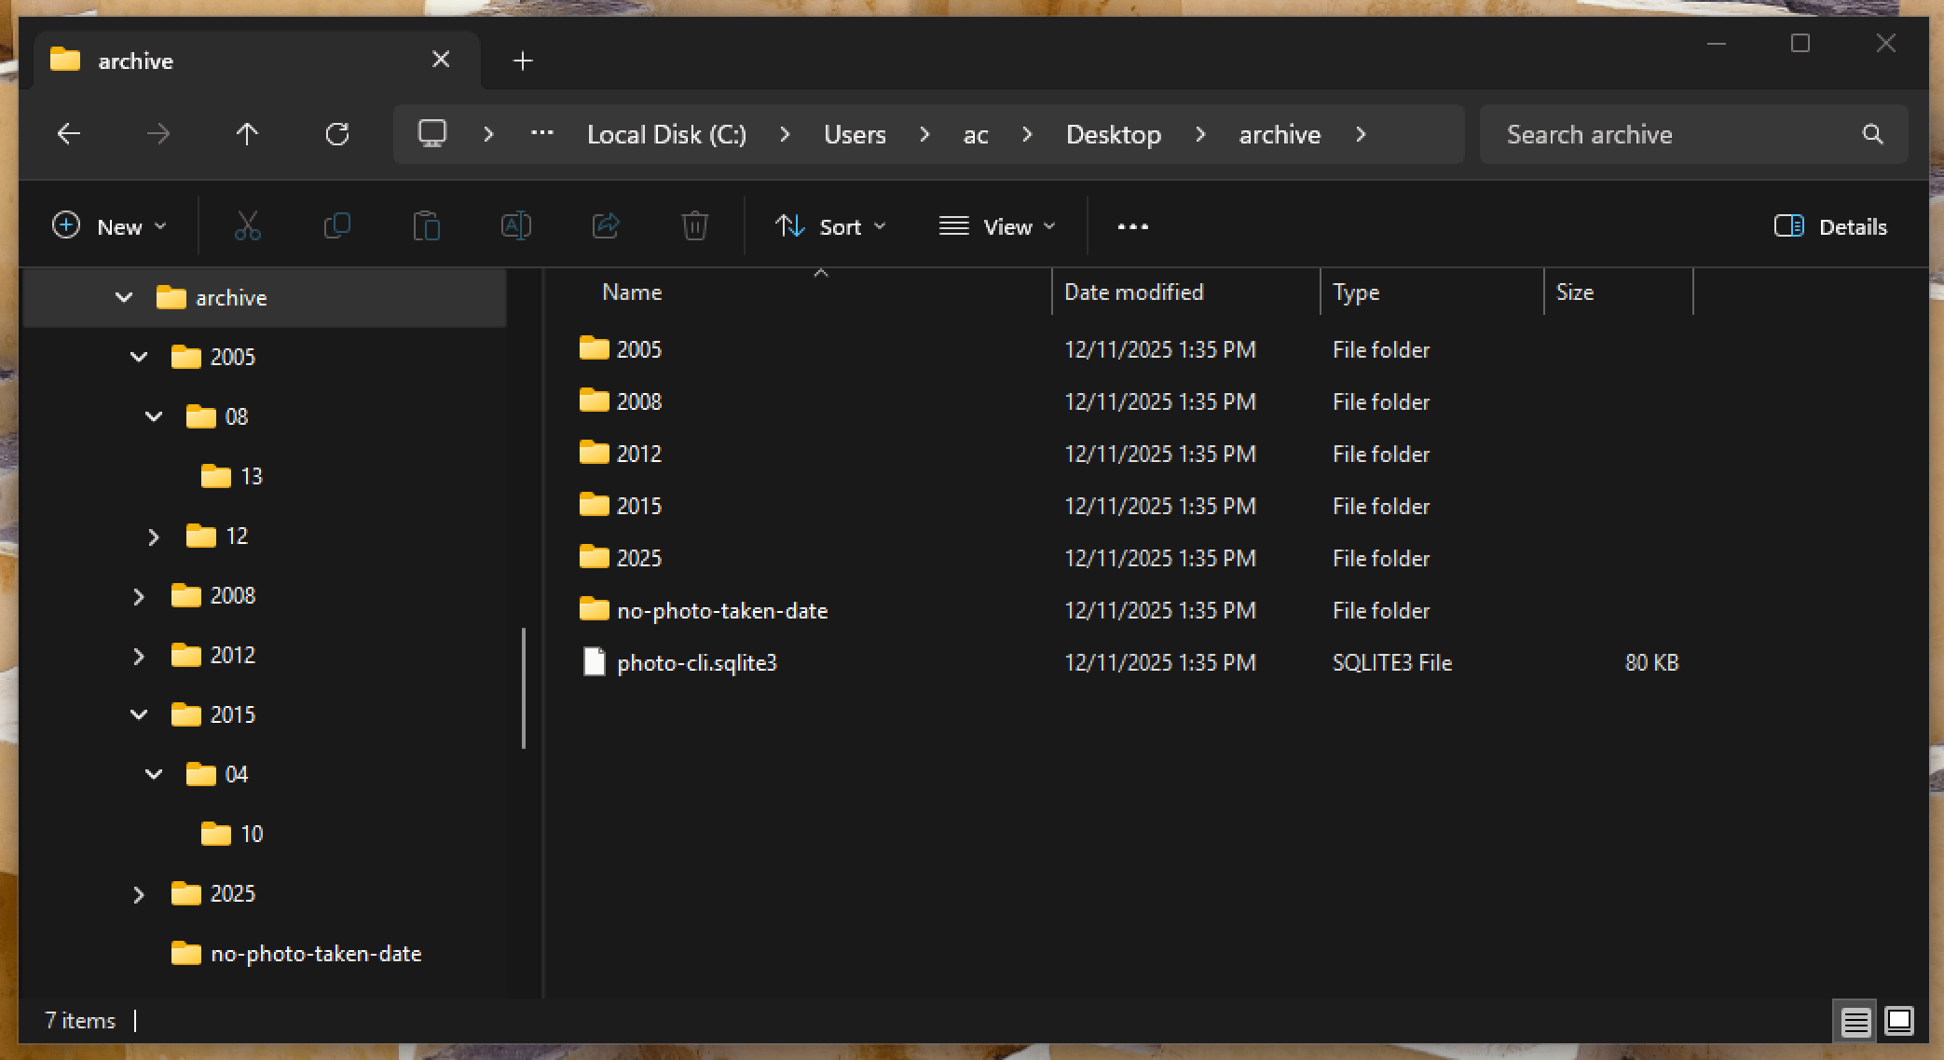The width and height of the screenshot is (1944, 1060).
Task: Expand the 2008 tree node
Action: tap(139, 596)
